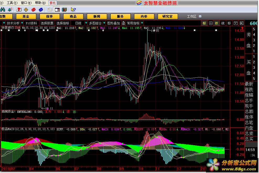Switch to the 内参 tab
The height and width of the screenshot is (173, 259).
(x=144, y=16)
